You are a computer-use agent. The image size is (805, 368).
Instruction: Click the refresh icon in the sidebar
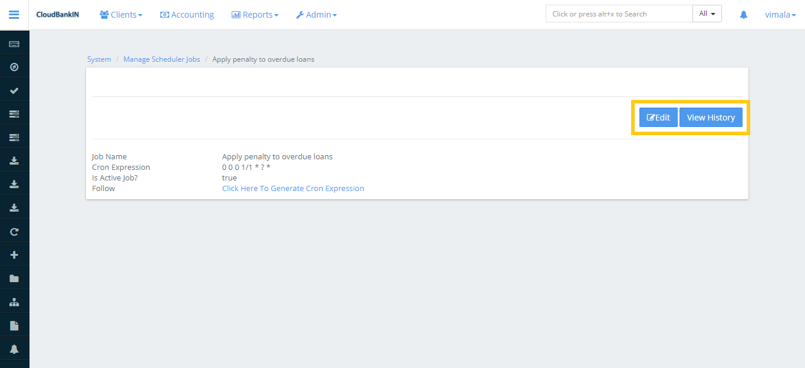(14, 230)
